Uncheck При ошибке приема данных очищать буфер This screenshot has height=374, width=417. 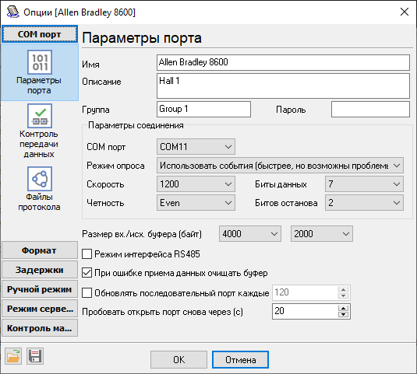(87, 273)
